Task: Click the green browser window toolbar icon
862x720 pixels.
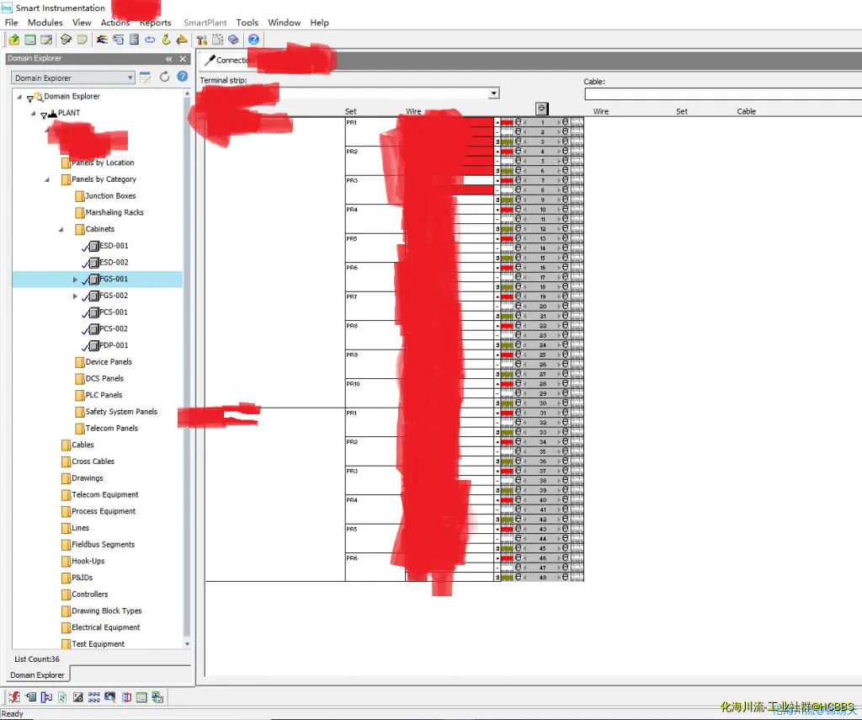Action: click(x=30, y=40)
